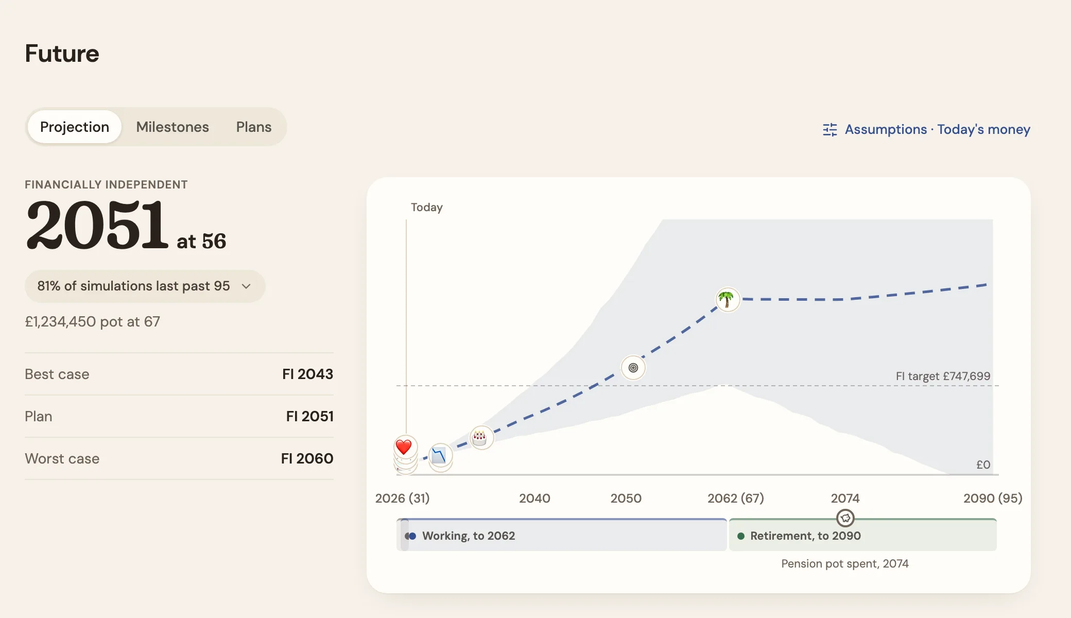Select the birthday cake milestone marker
The width and height of the screenshot is (1071, 618).
(481, 438)
